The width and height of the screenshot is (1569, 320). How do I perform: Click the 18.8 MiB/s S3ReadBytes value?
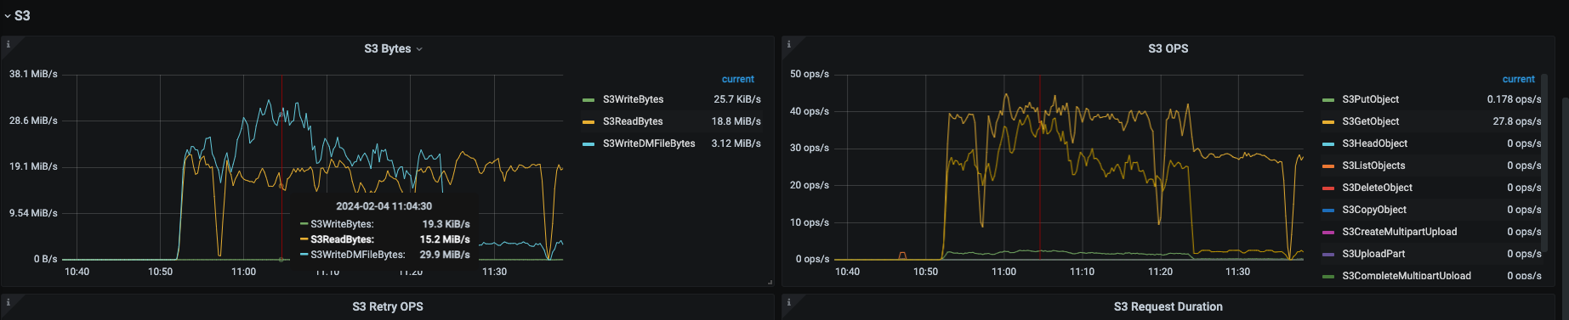[x=736, y=121]
